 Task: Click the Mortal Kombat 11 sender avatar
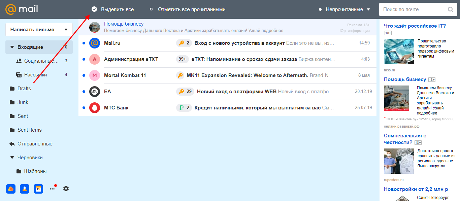(95, 75)
